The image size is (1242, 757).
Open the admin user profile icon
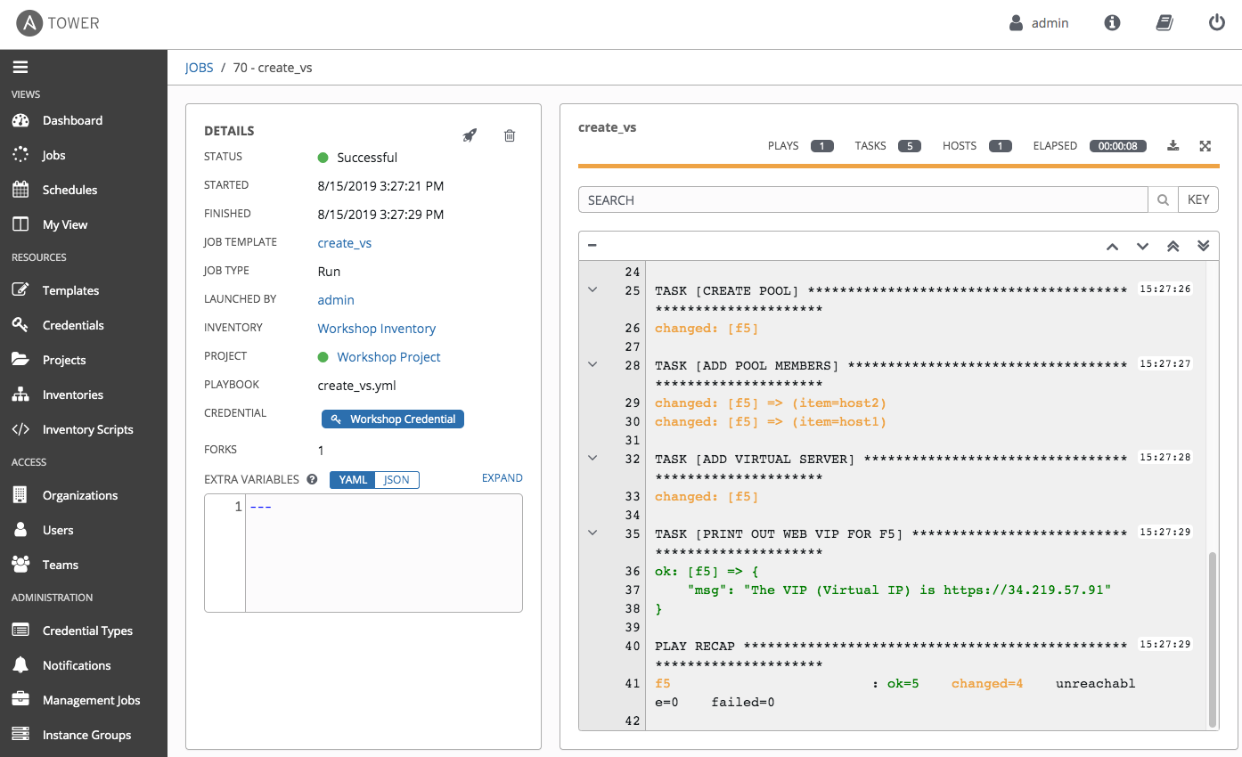point(1016,23)
